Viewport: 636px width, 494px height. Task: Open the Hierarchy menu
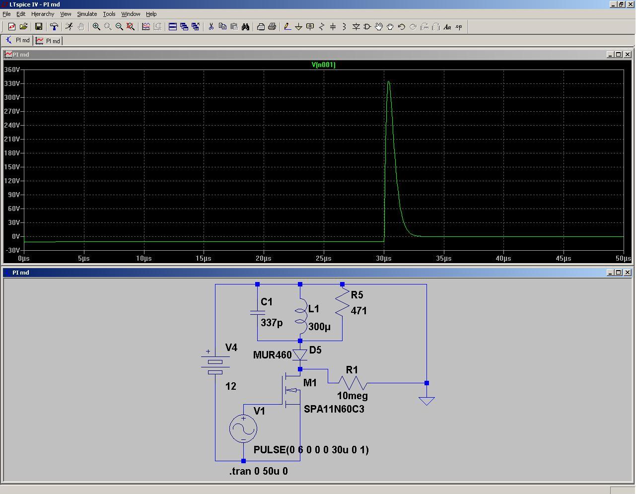click(43, 14)
